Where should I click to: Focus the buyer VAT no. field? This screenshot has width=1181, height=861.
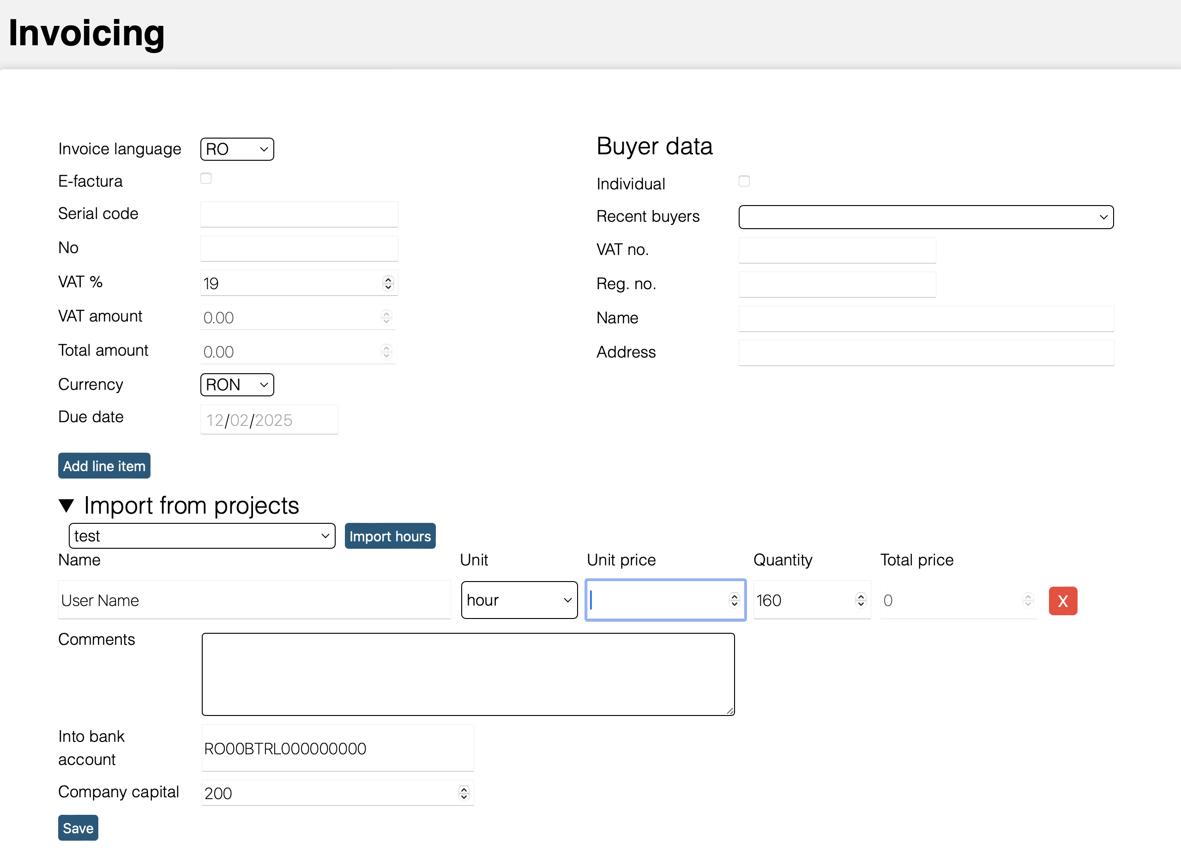tap(837, 251)
